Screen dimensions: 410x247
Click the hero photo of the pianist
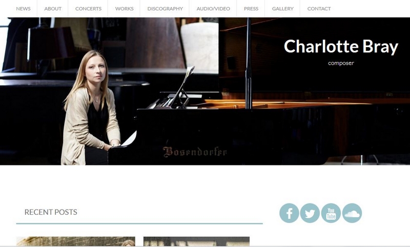tap(205, 91)
